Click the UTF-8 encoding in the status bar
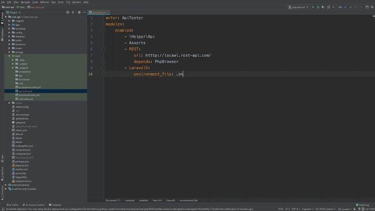Screen dimensions: 375x211 (x=295, y=209)
